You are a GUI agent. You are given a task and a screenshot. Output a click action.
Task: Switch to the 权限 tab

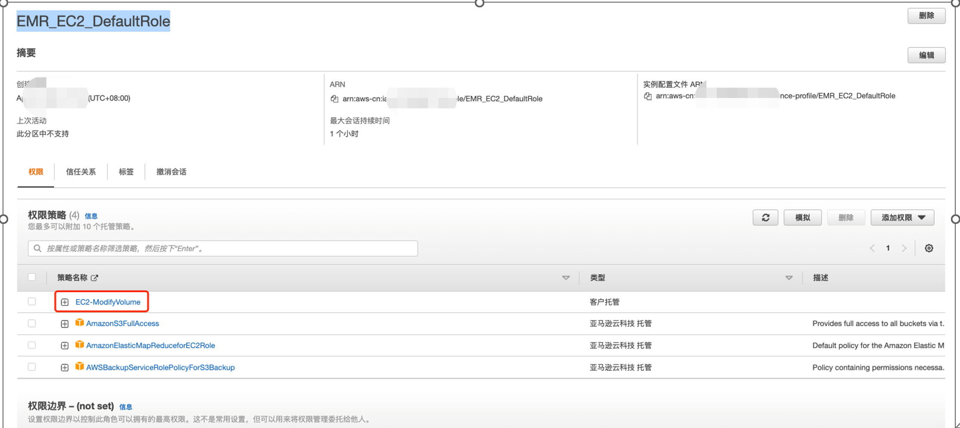[36, 172]
